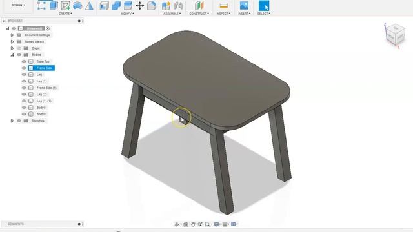Click the New Component icon in Assemble

(x=166, y=6)
